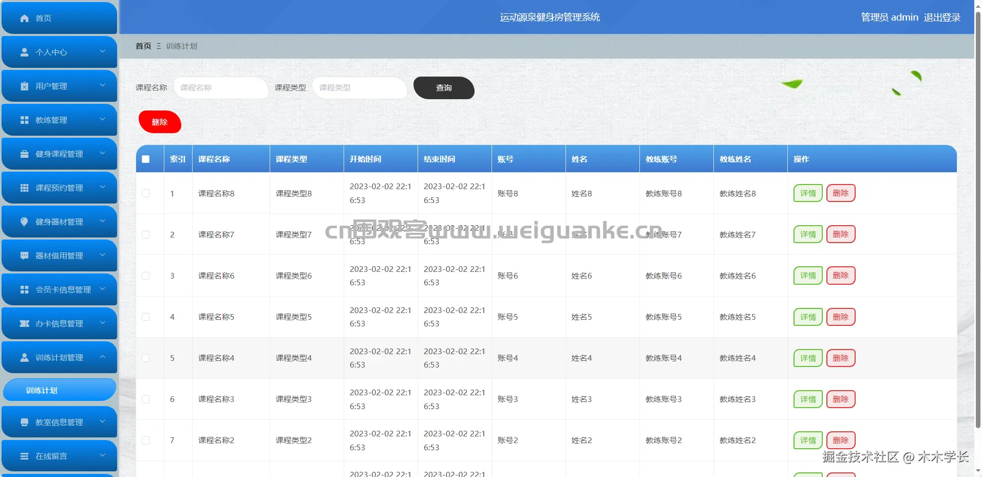982x477 pixels.
Task: Expand the 用户管理 menu chevron
Action: pyautogui.click(x=102, y=85)
